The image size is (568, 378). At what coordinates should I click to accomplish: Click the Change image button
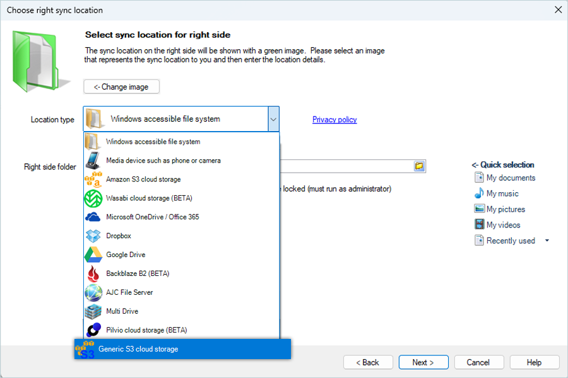(121, 87)
